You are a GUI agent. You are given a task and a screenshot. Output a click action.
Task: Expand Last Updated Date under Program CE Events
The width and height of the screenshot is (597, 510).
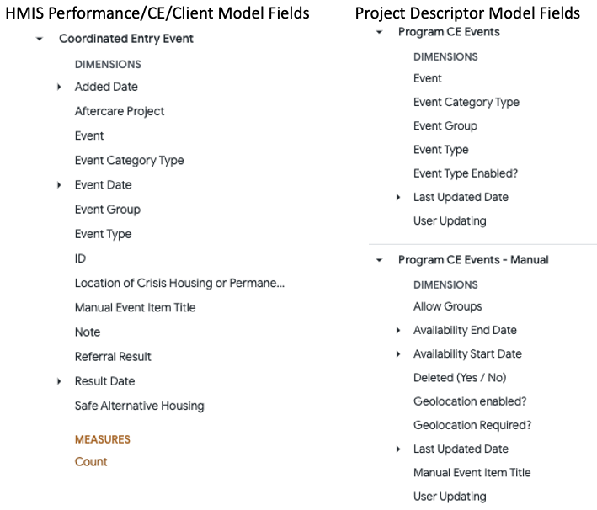pyautogui.click(x=398, y=198)
